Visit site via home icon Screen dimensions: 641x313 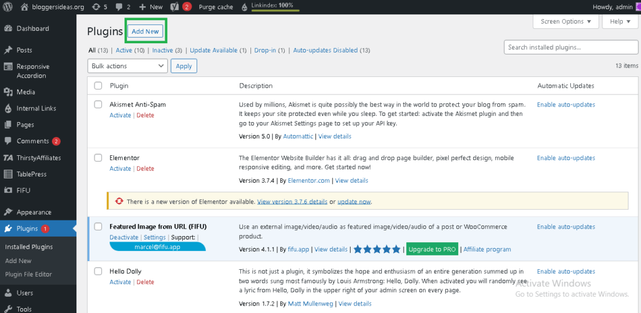(x=24, y=6)
